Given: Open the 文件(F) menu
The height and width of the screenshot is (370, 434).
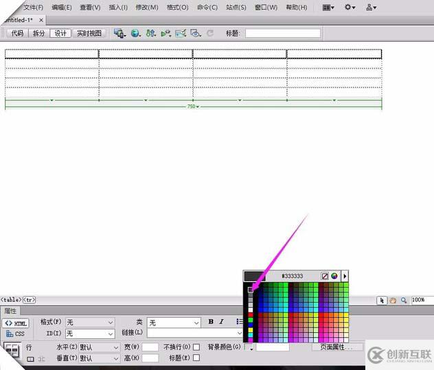Looking at the screenshot, I should [34, 8].
